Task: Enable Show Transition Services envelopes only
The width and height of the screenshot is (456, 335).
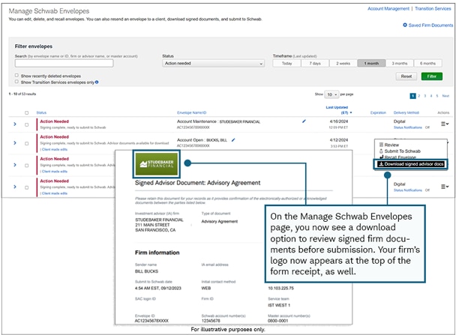Action: pyautogui.click(x=16, y=82)
